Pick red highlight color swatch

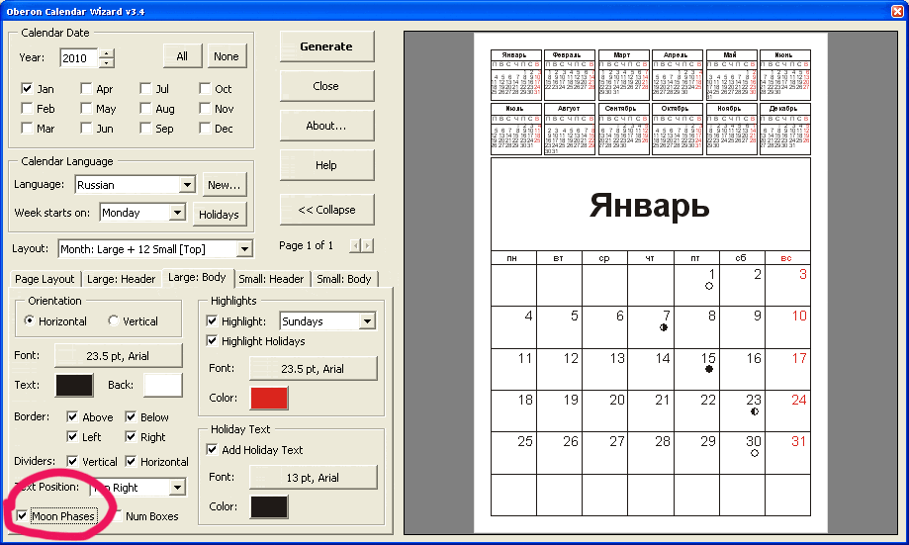point(269,399)
